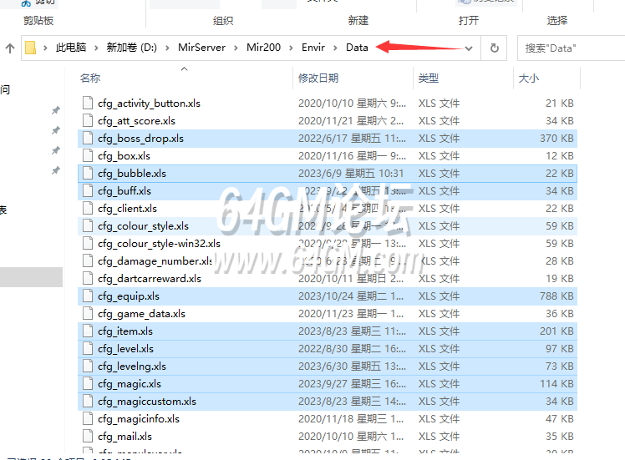Select 此电脑 in the address path

pos(71,48)
